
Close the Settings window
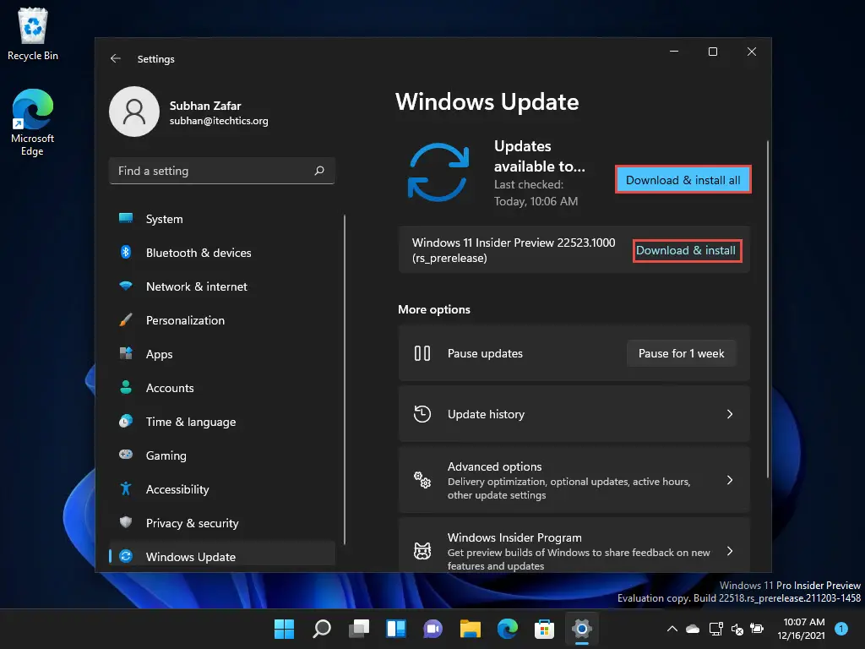click(751, 52)
